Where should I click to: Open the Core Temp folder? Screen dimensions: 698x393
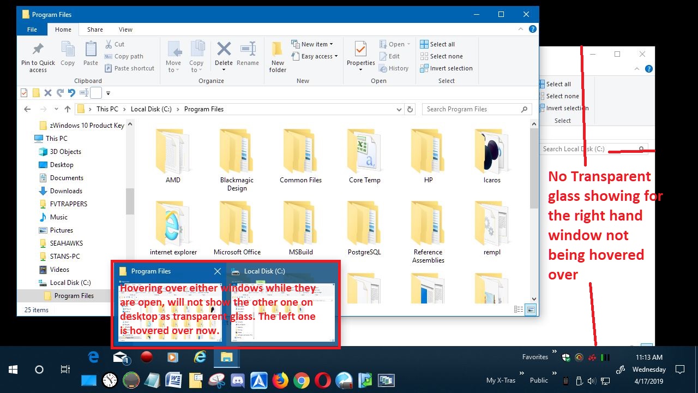pyautogui.click(x=364, y=156)
